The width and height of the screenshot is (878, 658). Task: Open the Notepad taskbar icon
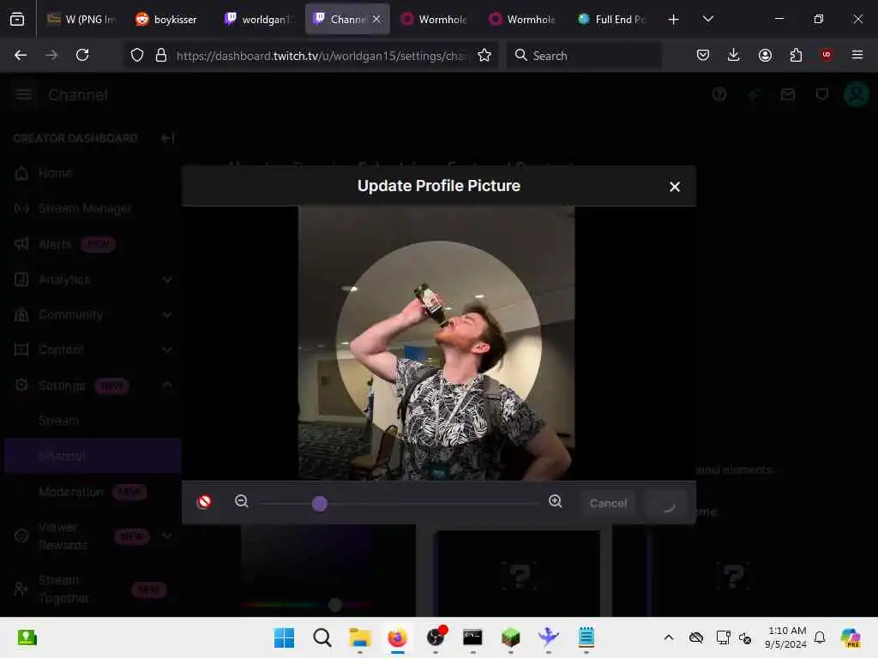click(586, 637)
